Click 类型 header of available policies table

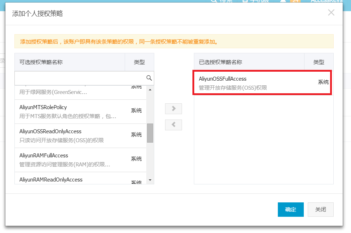click(139, 62)
